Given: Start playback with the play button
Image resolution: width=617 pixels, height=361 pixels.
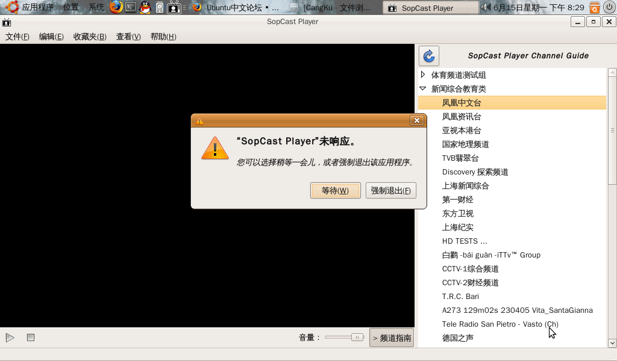Looking at the screenshot, I should (x=10, y=338).
